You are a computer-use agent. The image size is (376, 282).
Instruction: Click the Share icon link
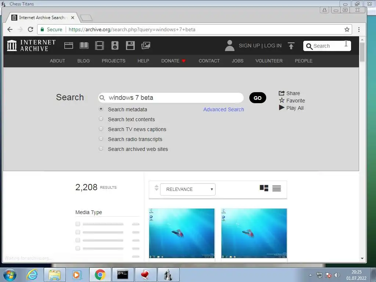[x=289, y=93]
